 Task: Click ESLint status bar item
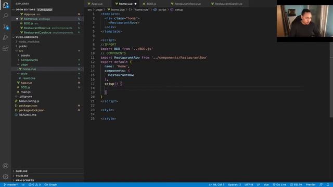pyautogui.click(x=296, y=185)
